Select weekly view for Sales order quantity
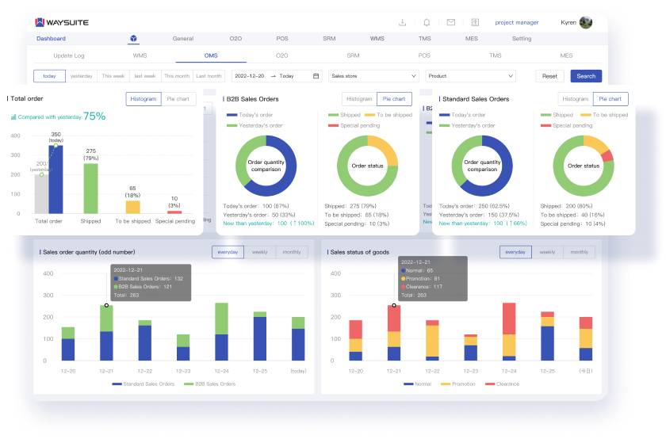666x439 pixels. point(259,252)
